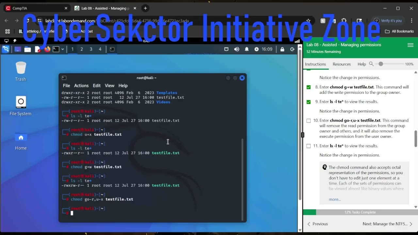Close the Lab 08 browser tab
The width and height of the screenshot is (418, 235).
point(135,8)
